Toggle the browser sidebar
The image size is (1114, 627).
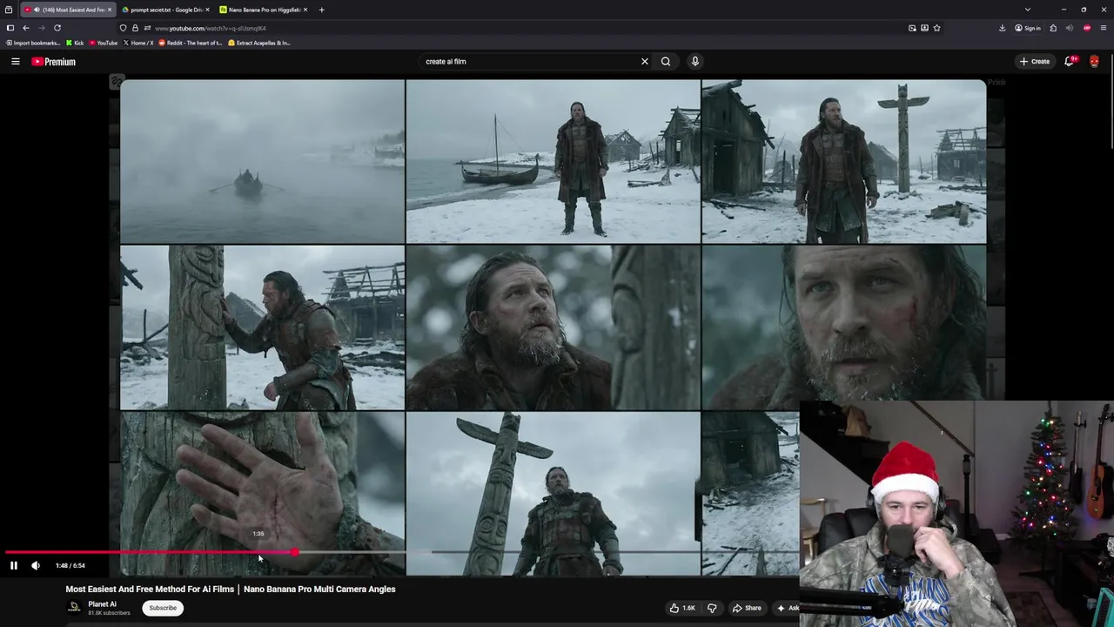(10, 28)
